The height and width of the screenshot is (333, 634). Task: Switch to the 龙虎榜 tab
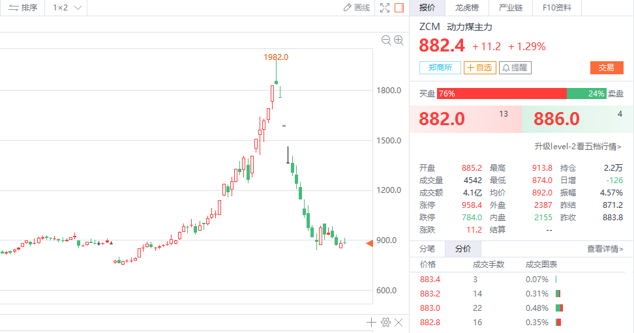tap(466, 8)
